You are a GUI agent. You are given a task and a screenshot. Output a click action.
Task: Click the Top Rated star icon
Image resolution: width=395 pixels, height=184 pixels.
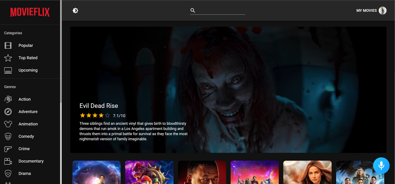(8, 58)
